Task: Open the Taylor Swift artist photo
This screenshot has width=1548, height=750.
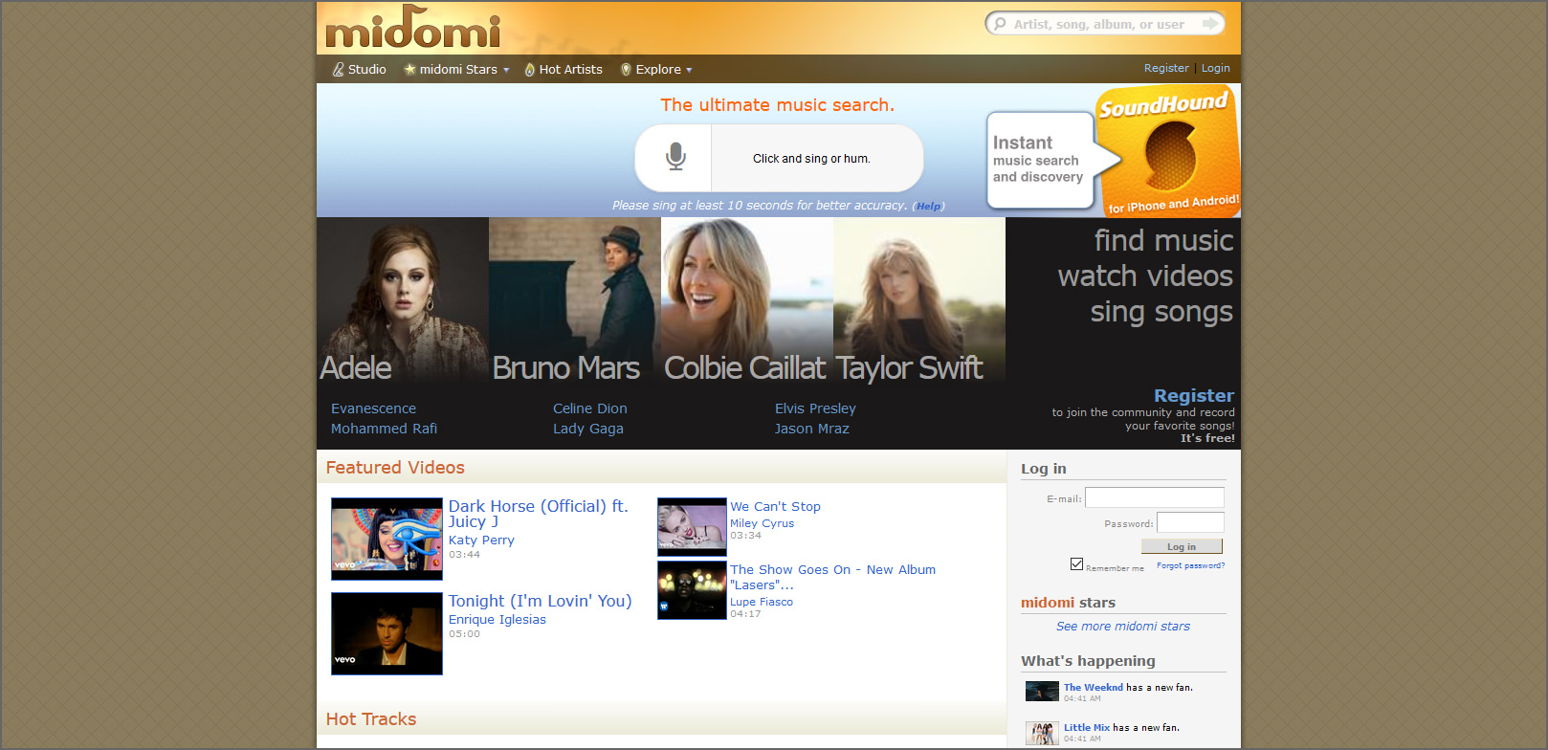Action: 919,300
